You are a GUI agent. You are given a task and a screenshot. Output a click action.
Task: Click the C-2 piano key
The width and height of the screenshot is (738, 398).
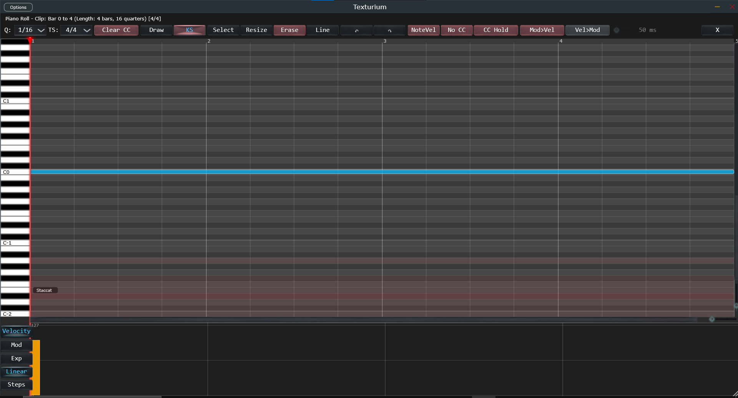coord(15,314)
